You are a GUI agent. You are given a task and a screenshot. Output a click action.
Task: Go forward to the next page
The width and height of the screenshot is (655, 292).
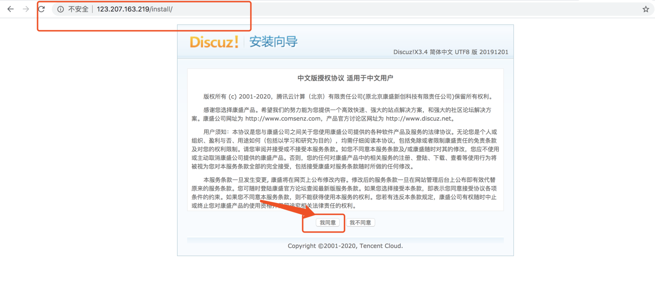pos(26,9)
